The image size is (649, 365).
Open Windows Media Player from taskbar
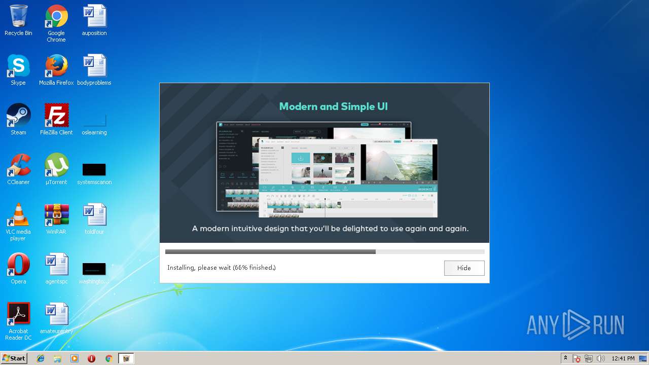click(75, 358)
